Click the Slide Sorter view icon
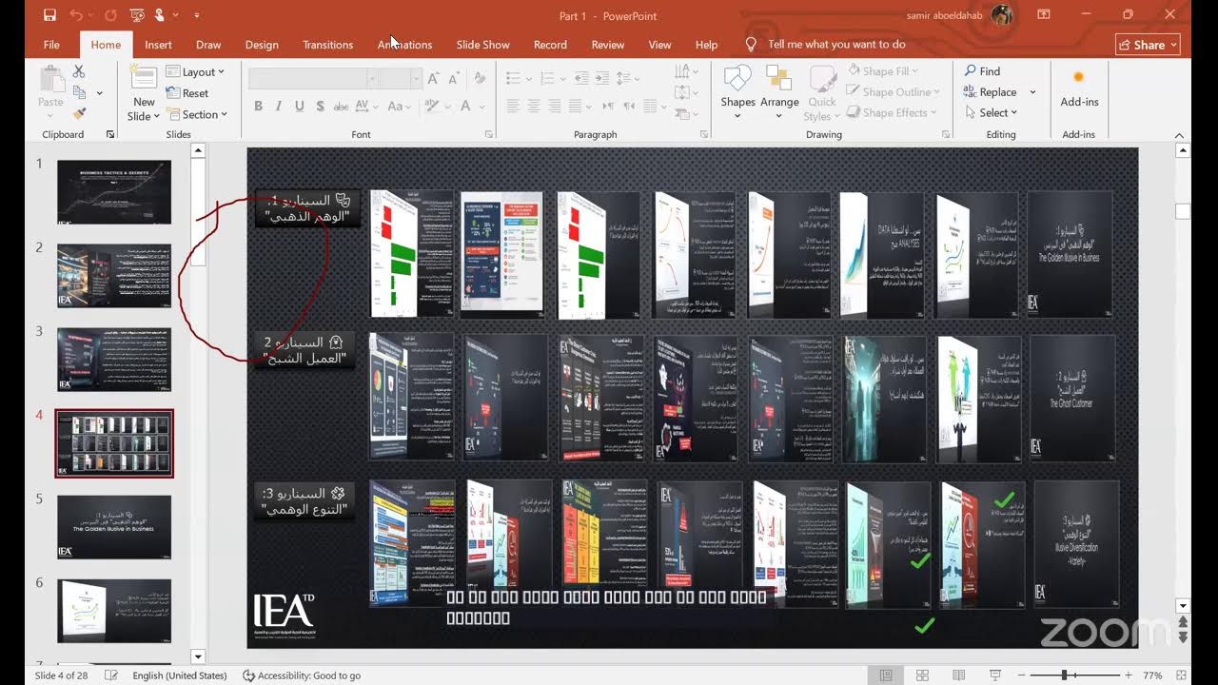Image resolution: width=1218 pixels, height=685 pixels. pyautogui.click(x=922, y=675)
